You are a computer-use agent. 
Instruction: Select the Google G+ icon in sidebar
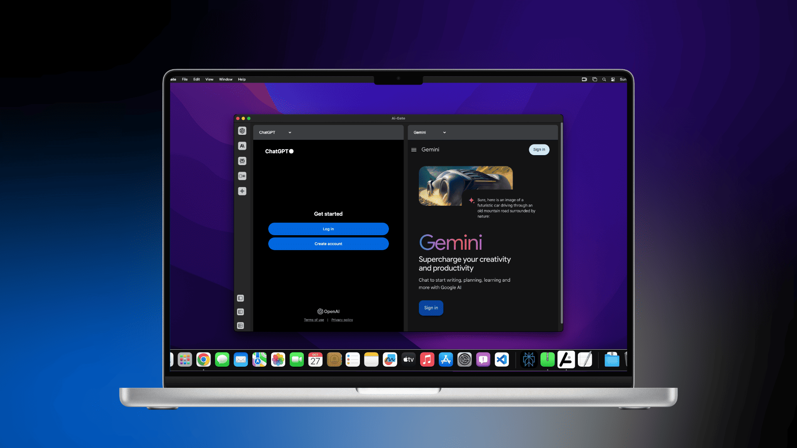coord(242,175)
